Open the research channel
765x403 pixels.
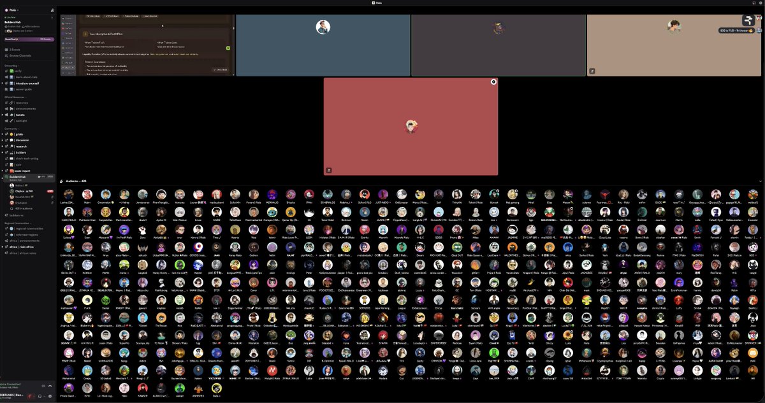pyautogui.click(x=29, y=146)
